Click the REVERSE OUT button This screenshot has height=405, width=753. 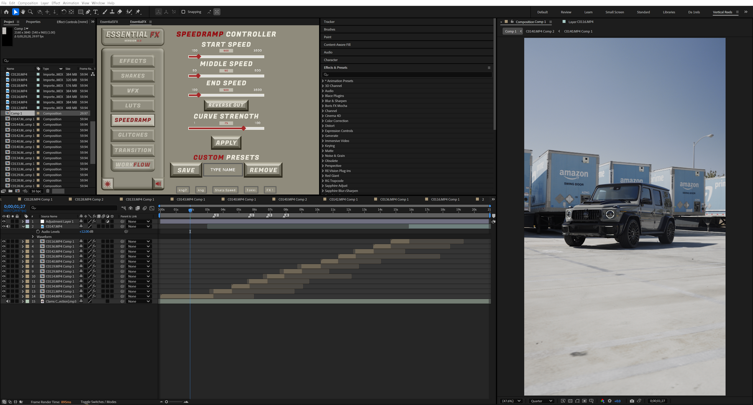point(226,105)
